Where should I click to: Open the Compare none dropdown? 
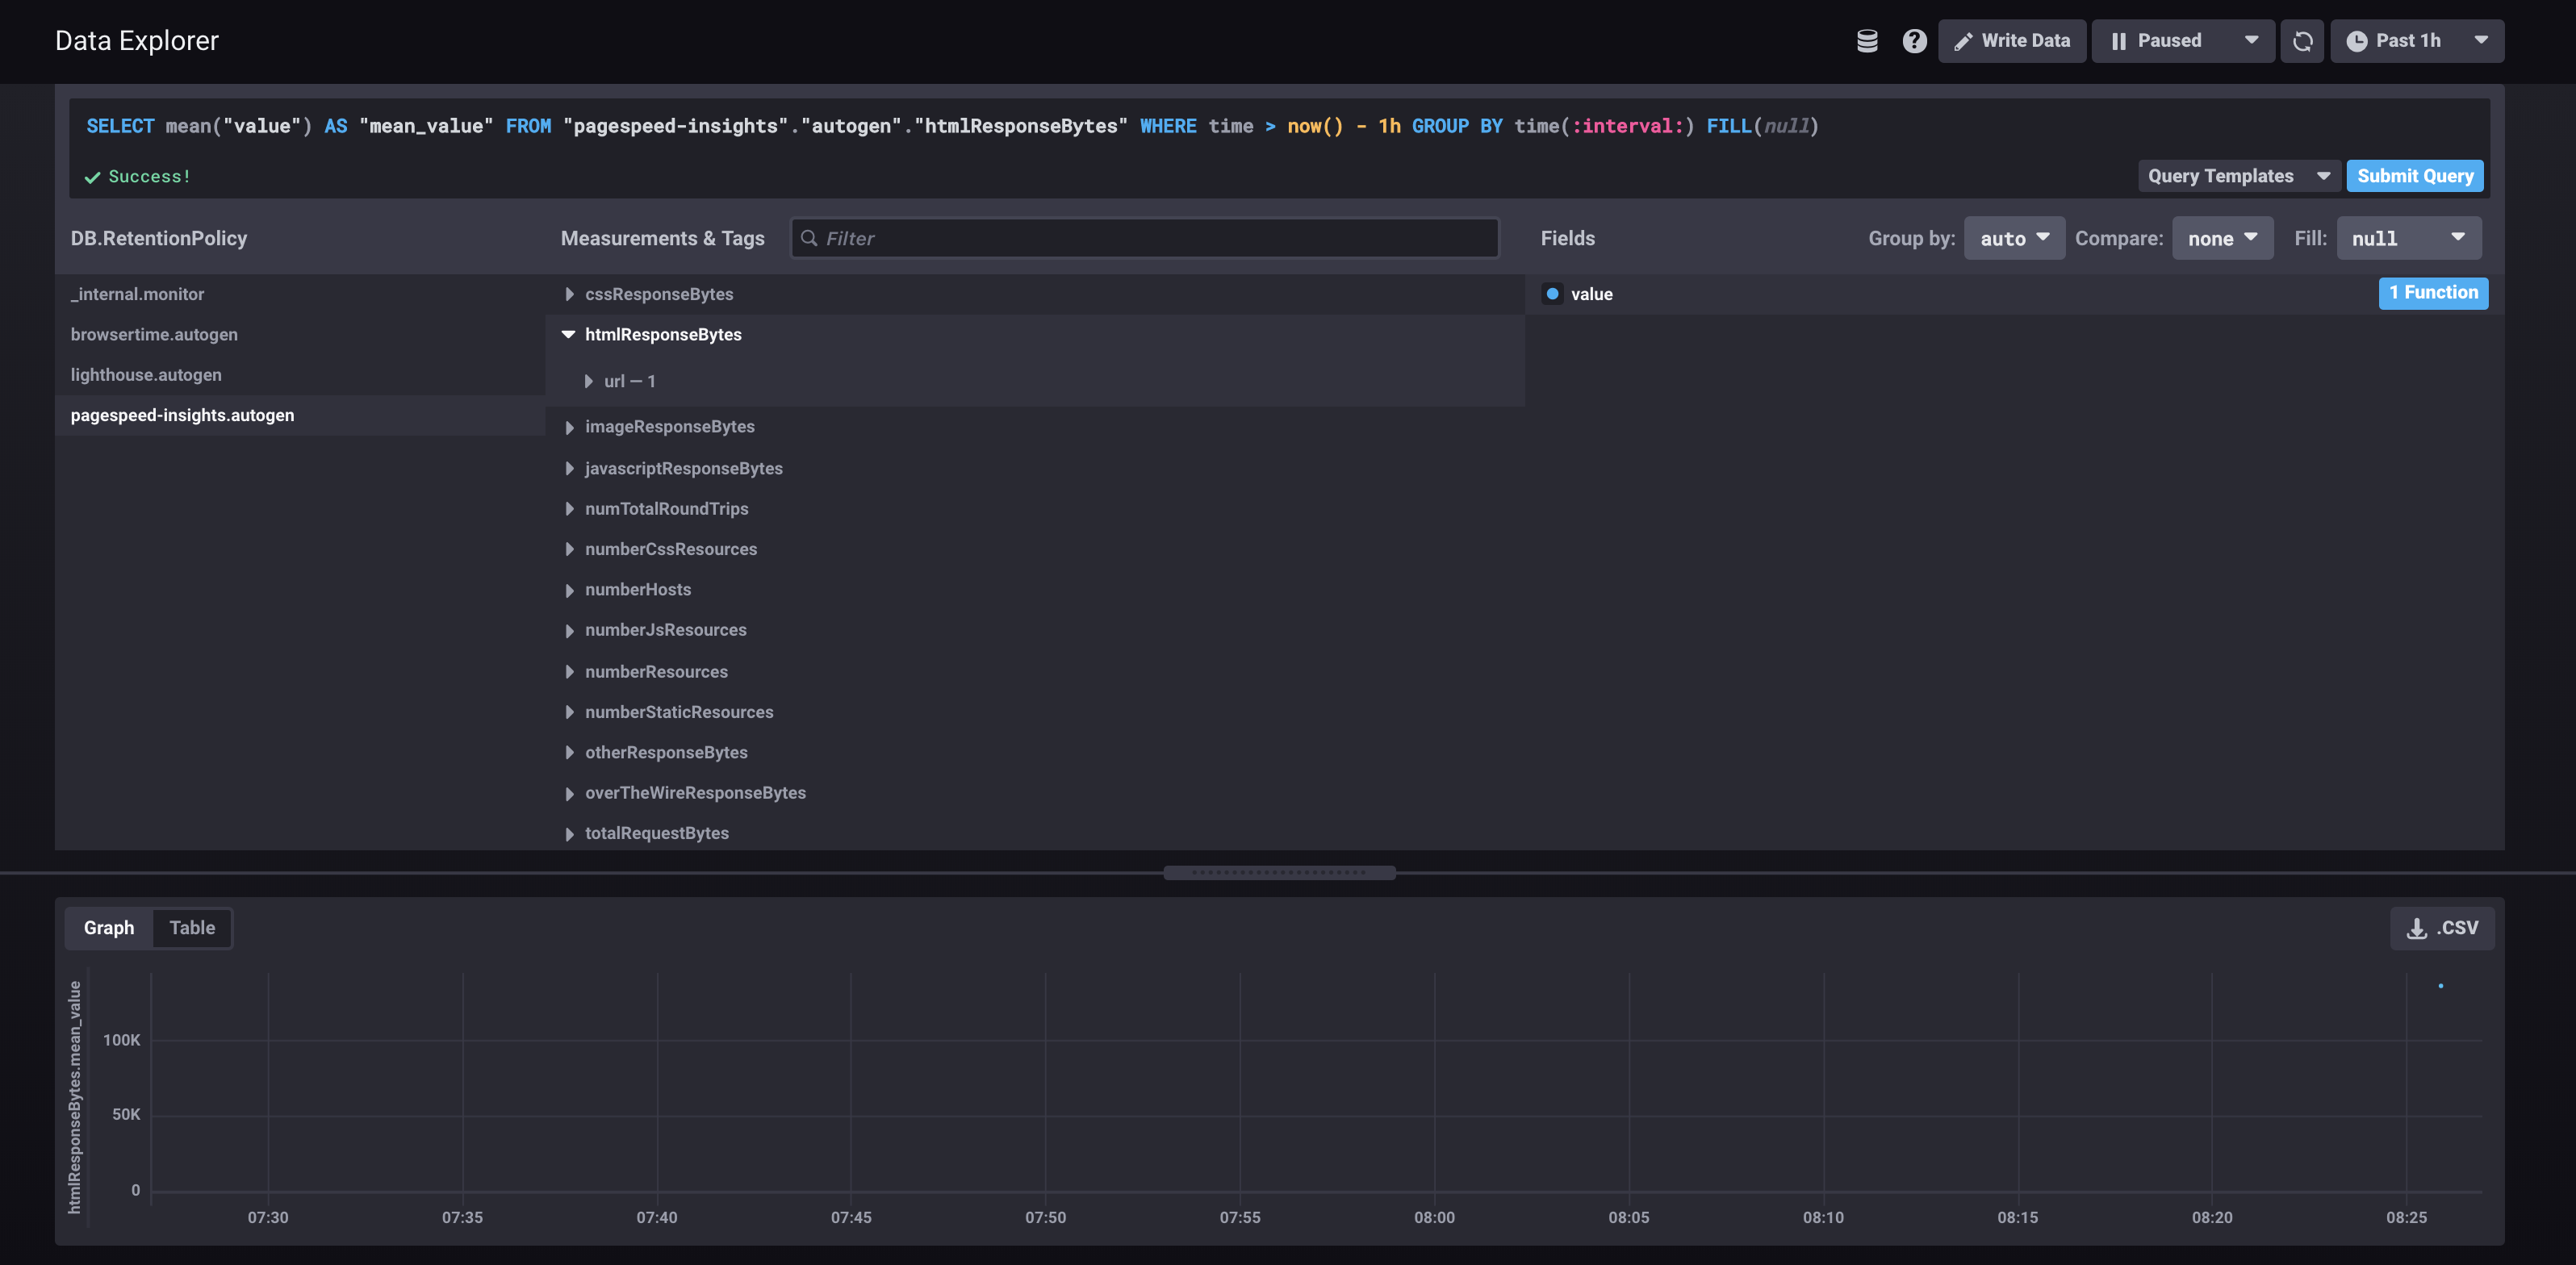2222,238
